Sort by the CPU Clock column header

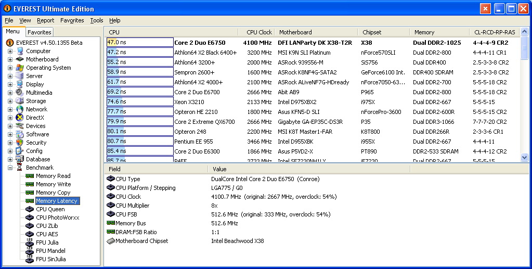tap(256, 32)
